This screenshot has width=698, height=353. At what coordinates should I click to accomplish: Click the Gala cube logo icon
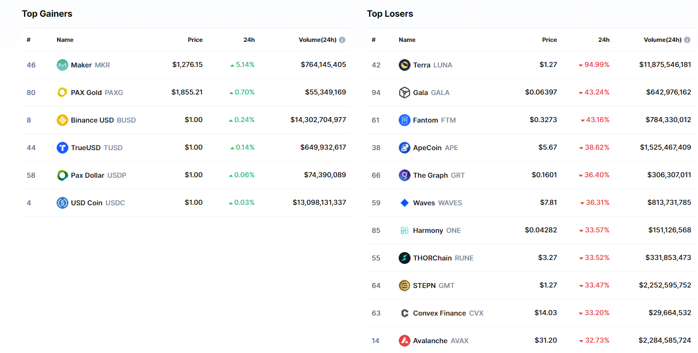(404, 93)
